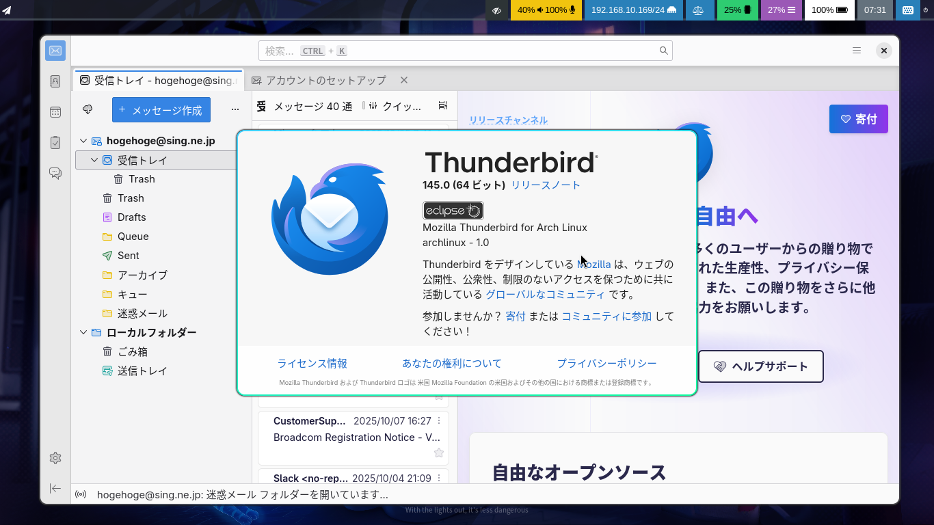Click the search magnifier icon

click(x=663, y=51)
